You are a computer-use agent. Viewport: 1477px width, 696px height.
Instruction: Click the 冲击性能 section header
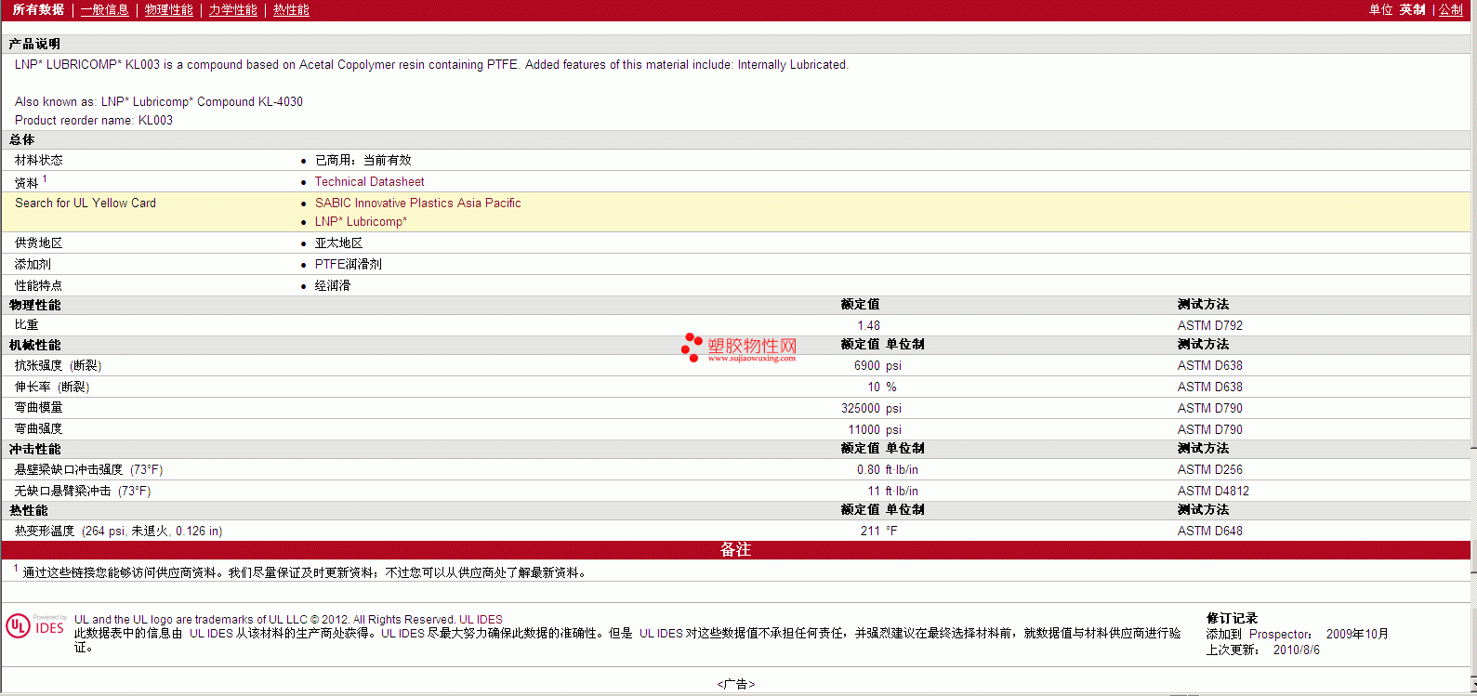[35, 449]
